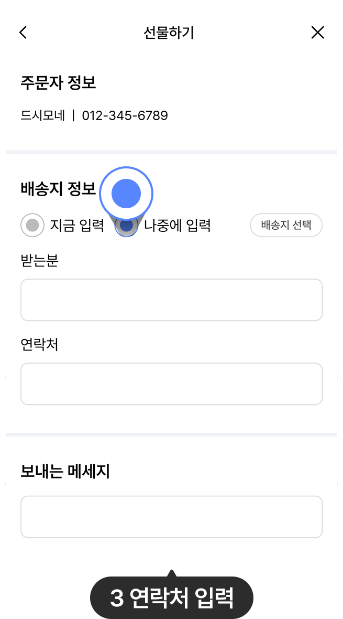This screenshot has width=343, height=619.
Task: Focus the 받는분 input field
Action: (171, 300)
